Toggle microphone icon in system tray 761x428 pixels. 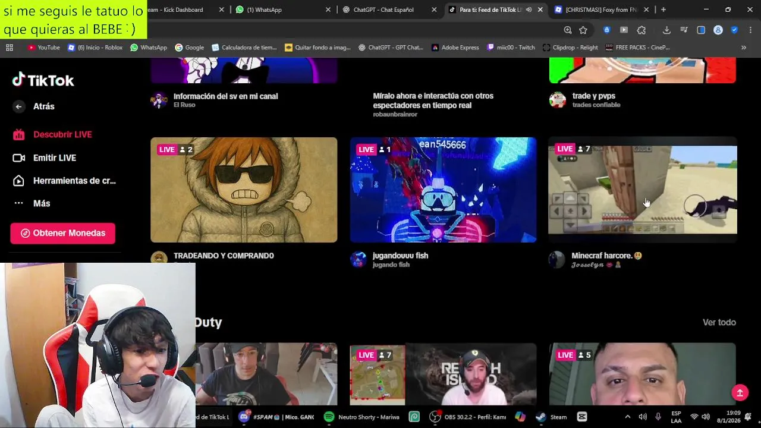point(658,417)
